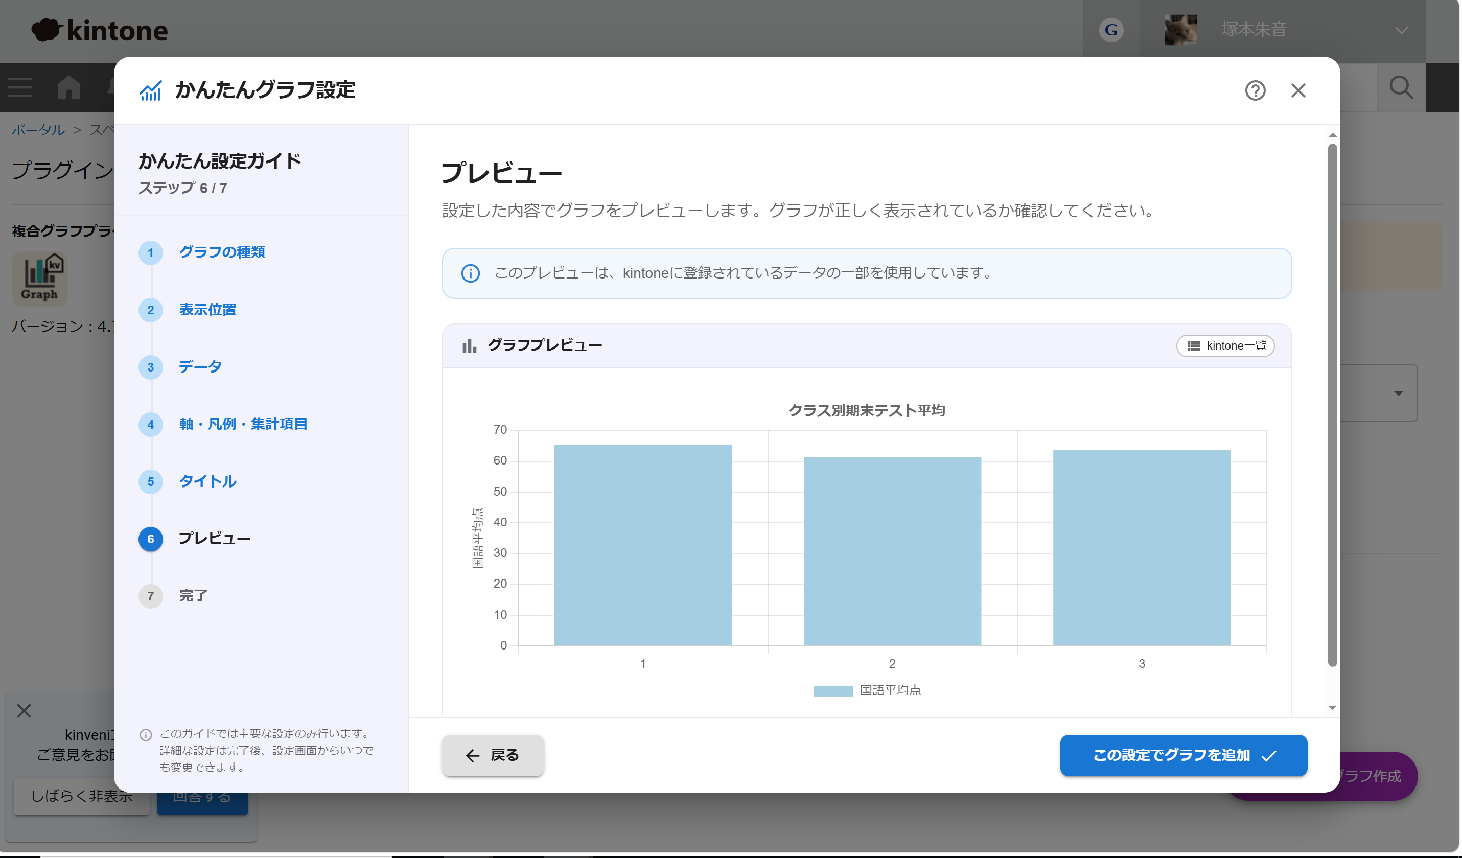Click the step 7 number circle
1462x858 pixels.
(x=151, y=596)
